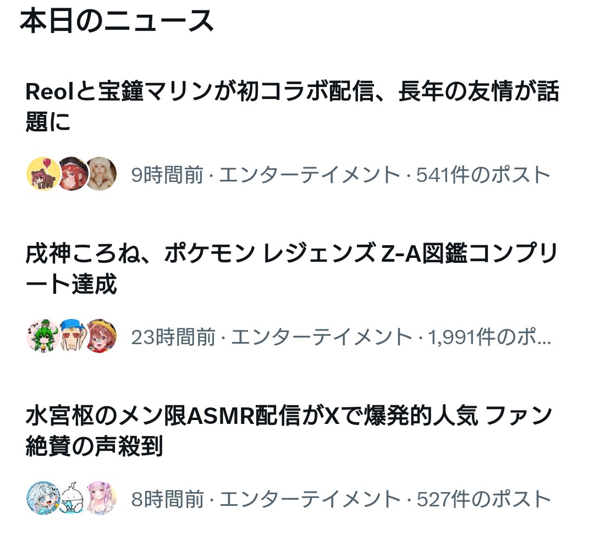Click the bear-with-balloon avatar in first story
Viewport: 594px width, 541px height.
pos(43,174)
